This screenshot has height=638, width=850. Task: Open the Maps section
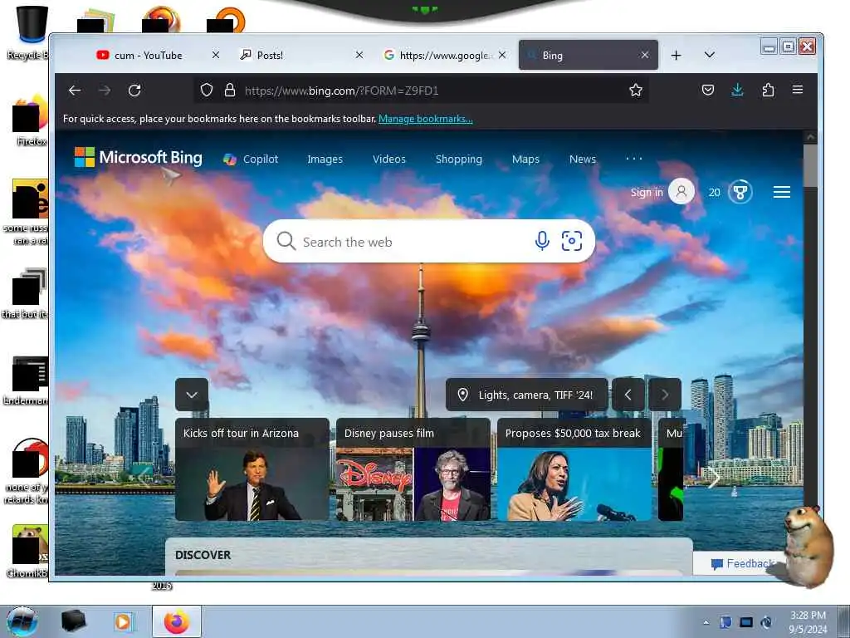click(x=525, y=159)
